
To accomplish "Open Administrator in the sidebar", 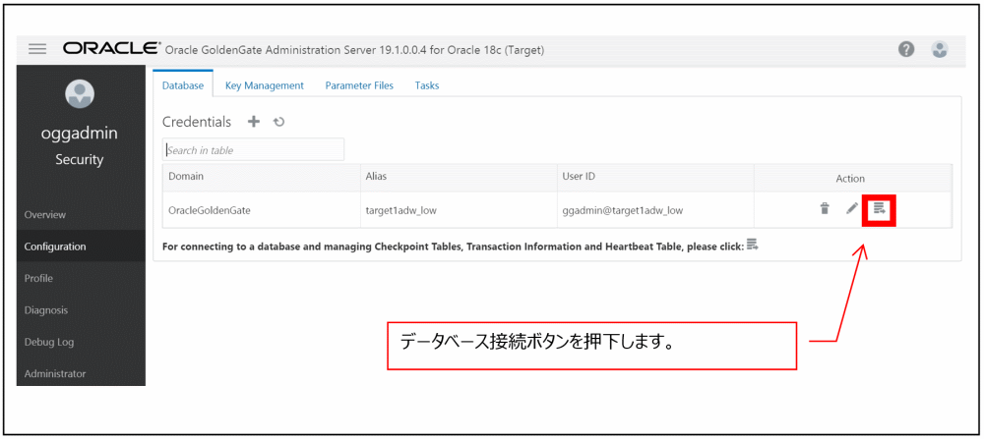I will coord(81,373).
